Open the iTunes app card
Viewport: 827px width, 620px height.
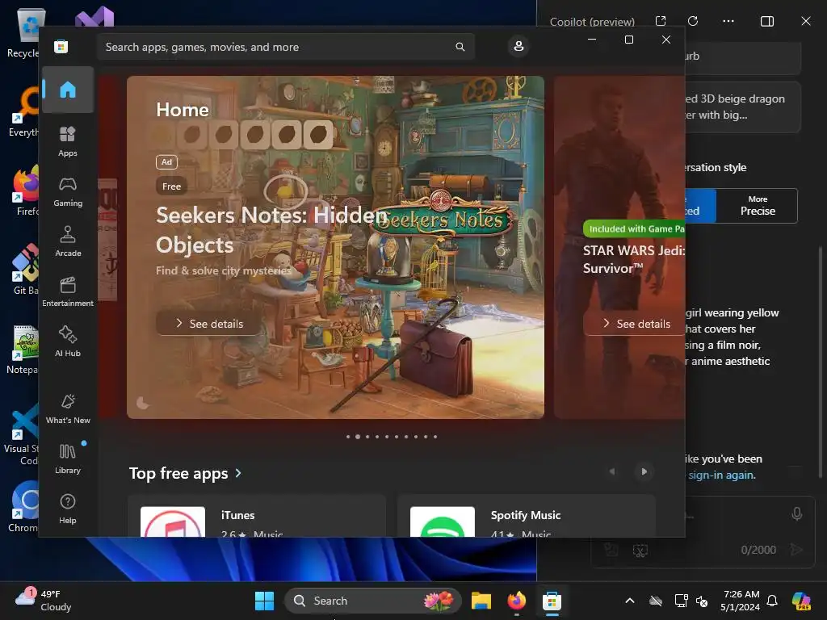coord(257,516)
